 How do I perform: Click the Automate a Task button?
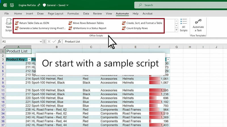198,25
